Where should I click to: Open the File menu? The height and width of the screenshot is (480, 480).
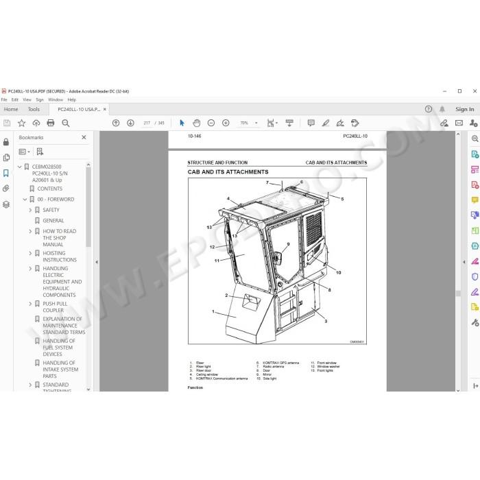[4, 100]
